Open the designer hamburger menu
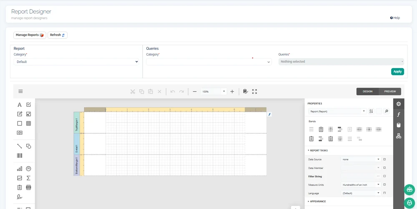The image size is (417, 209). (20, 91)
